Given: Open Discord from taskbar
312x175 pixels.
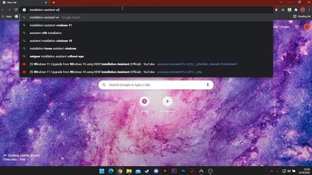Looking at the screenshot, I should pyautogui.click(x=156, y=171).
